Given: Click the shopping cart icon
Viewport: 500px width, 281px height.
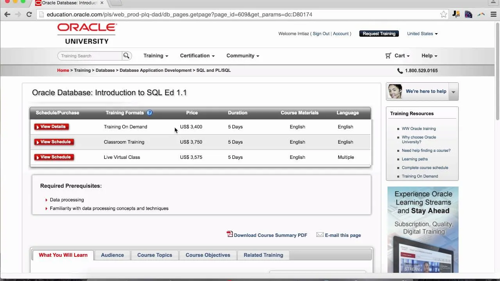Looking at the screenshot, I should coord(388,56).
